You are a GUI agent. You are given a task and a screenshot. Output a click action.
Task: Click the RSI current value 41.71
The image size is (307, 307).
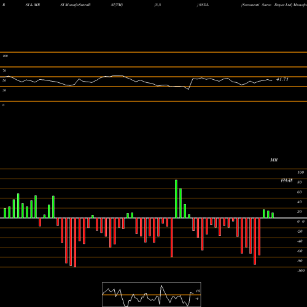[x=282, y=79]
